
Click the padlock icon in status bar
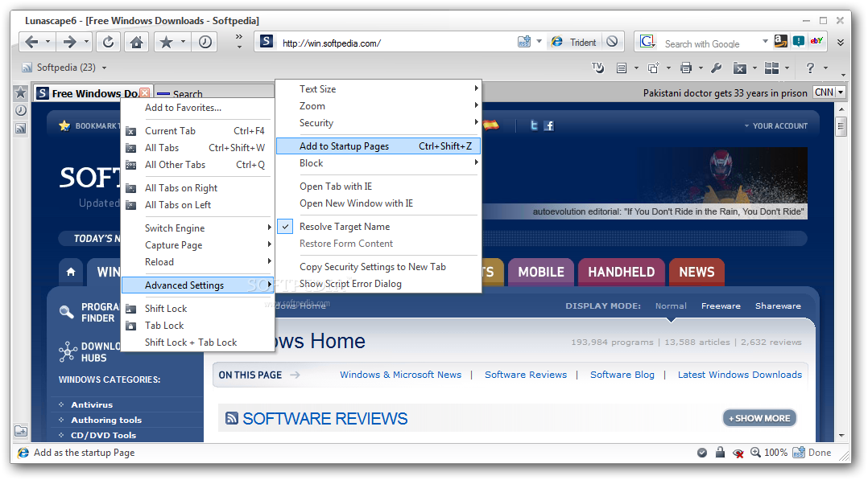pyautogui.click(x=720, y=453)
